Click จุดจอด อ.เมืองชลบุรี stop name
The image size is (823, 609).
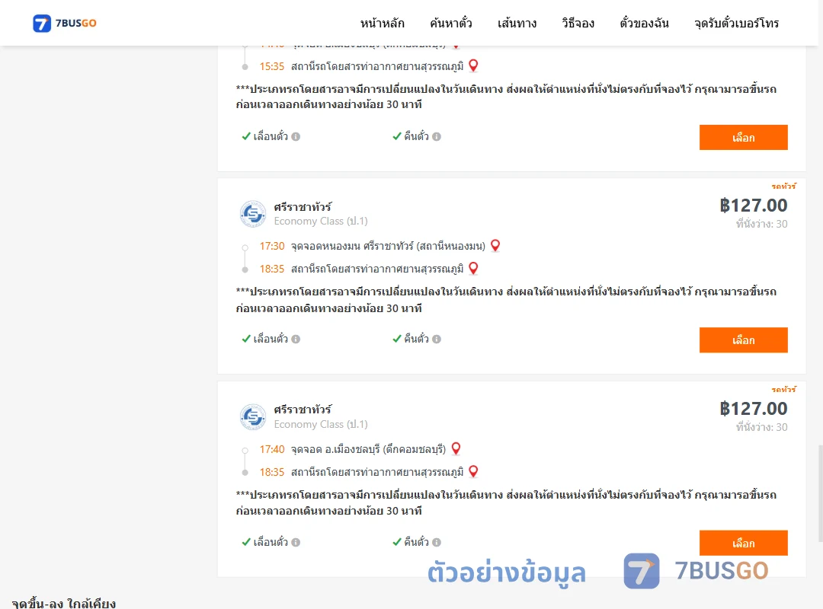(369, 449)
